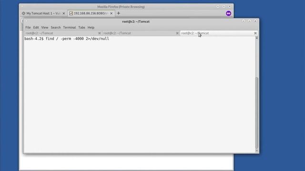Viewport: 305px width, 171px height.
Task: Open terminal window menu icon at title bar left
Action: [26, 21]
